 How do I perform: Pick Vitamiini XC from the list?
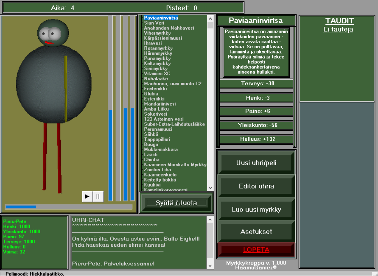(157, 74)
